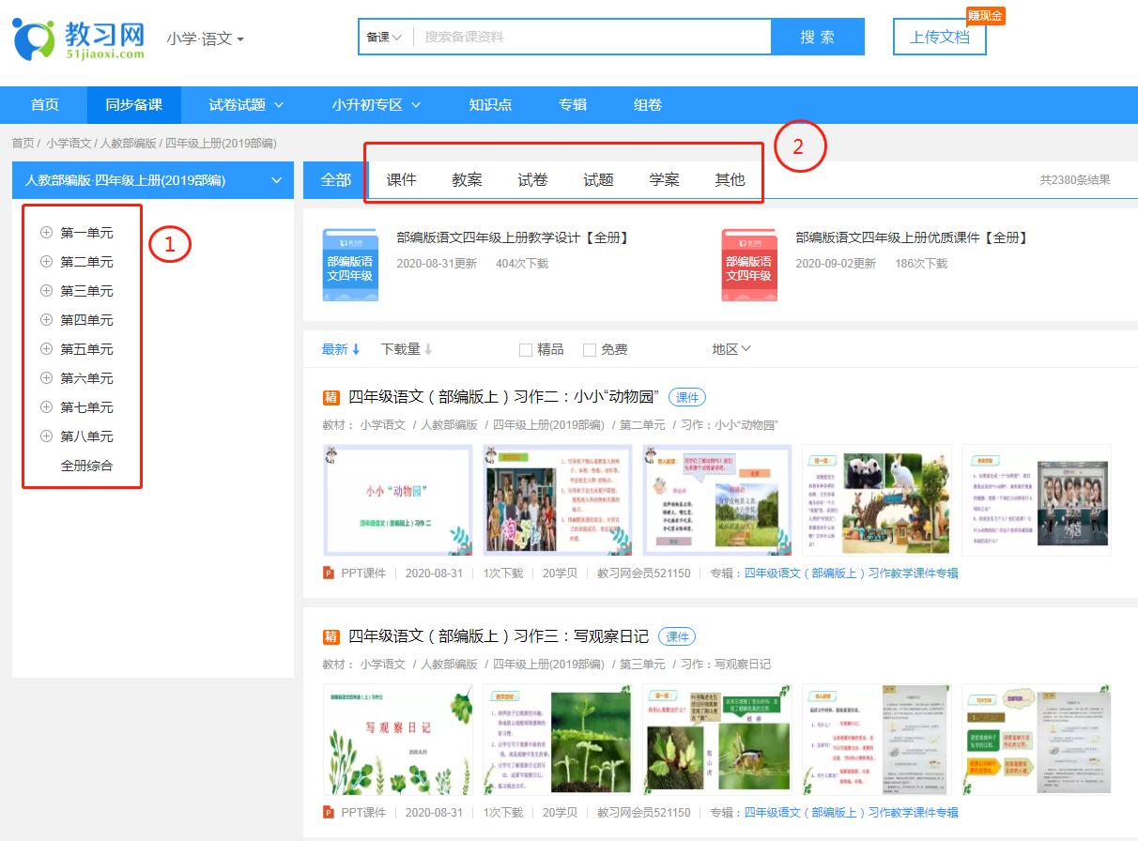
Task: Click the 上传文档 button
Action: pyautogui.click(x=939, y=38)
